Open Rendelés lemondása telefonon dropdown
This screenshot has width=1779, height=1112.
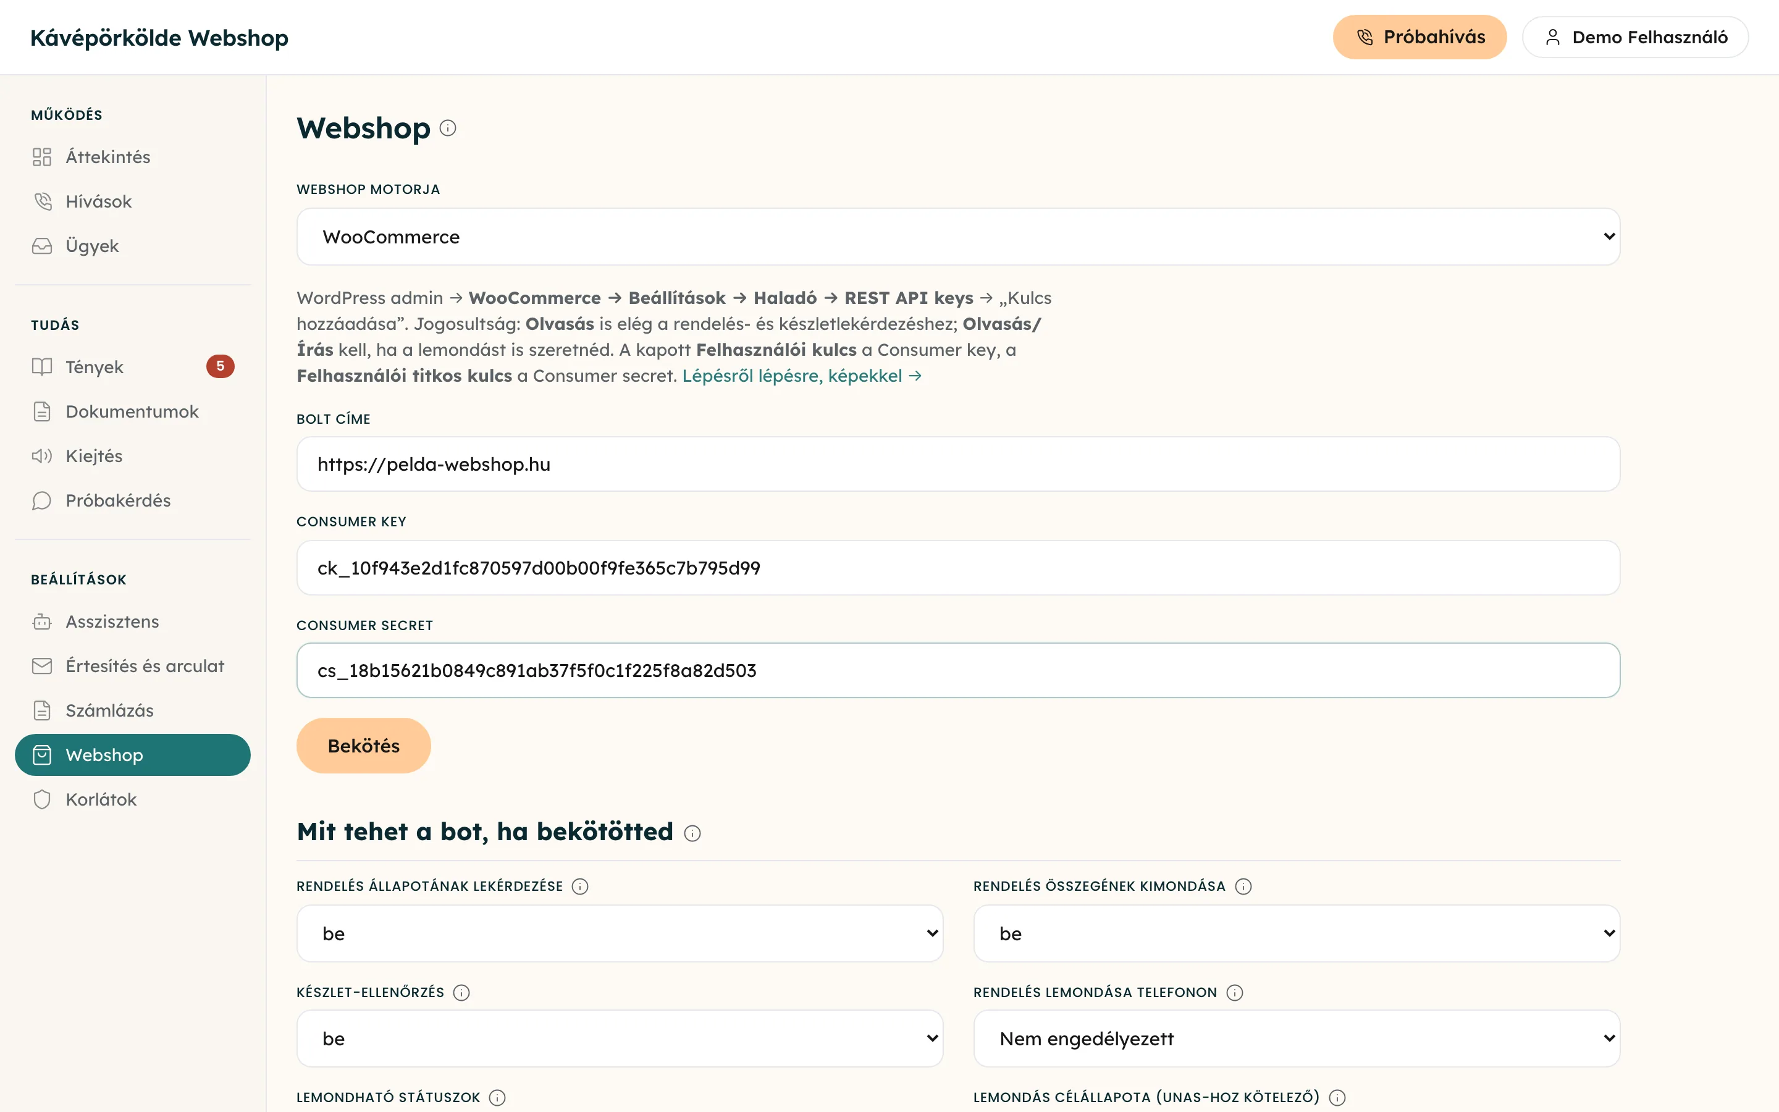click(1297, 1038)
